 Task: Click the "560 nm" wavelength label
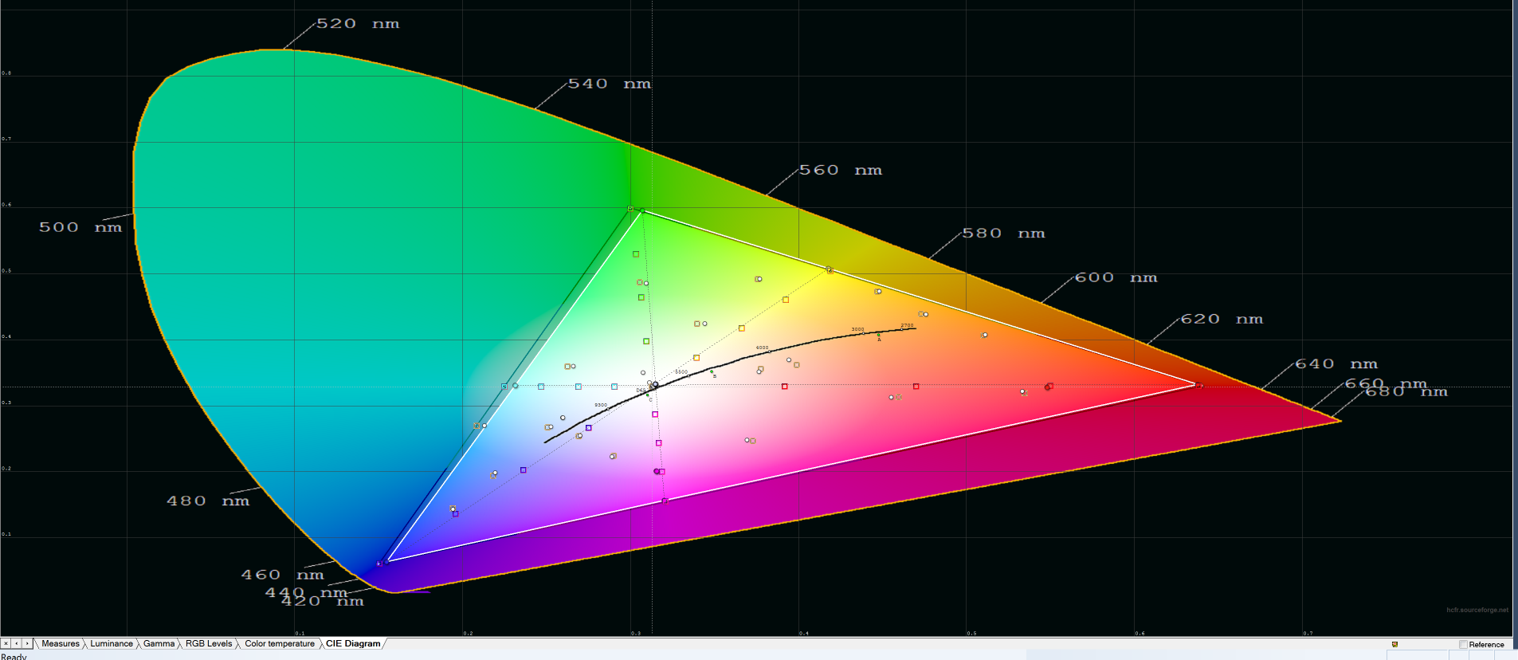[841, 171]
